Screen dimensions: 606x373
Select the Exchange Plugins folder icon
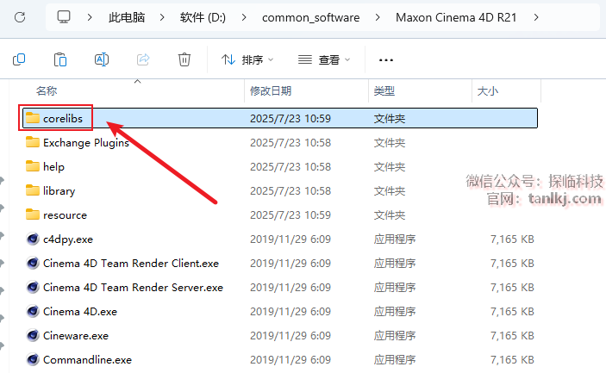coord(33,142)
